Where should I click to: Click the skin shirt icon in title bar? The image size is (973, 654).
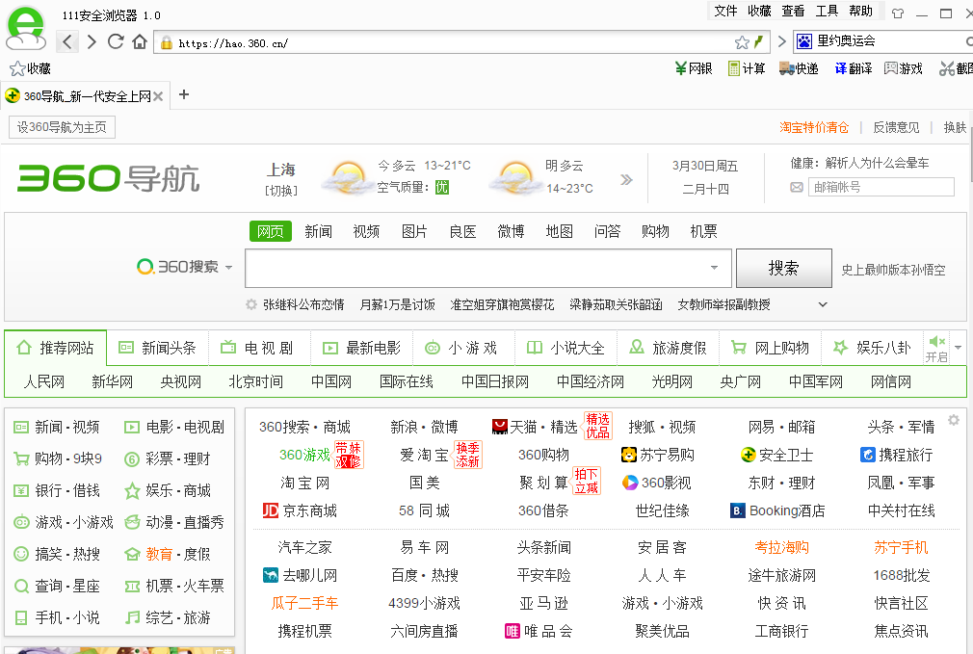pyautogui.click(x=898, y=13)
